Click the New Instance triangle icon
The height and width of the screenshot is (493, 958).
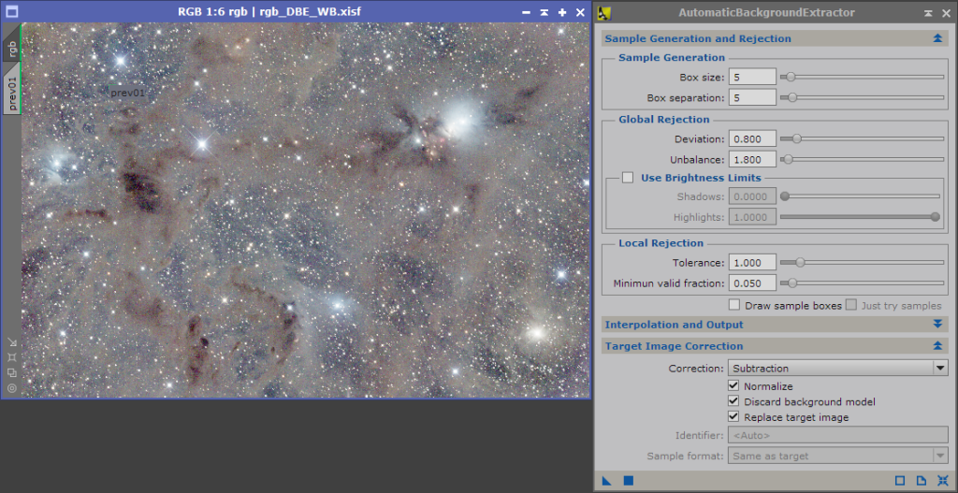606,480
